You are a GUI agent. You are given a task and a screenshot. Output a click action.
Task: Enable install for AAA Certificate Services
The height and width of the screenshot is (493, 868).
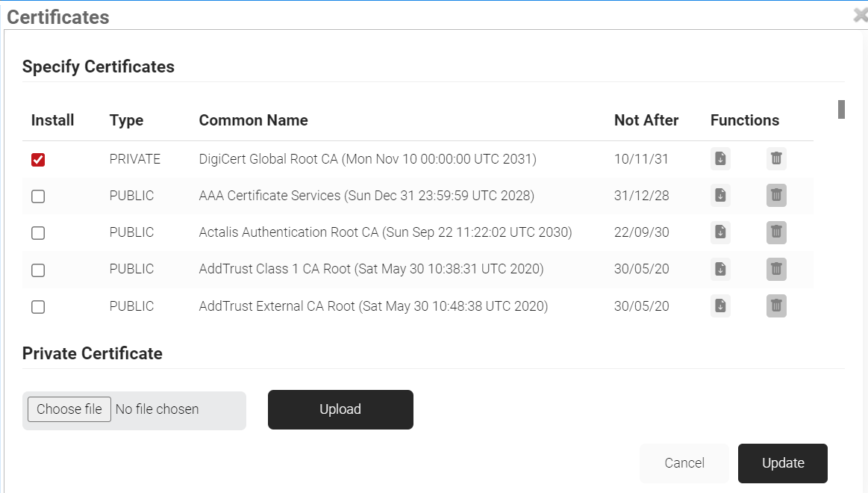pyautogui.click(x=38, y=196)
